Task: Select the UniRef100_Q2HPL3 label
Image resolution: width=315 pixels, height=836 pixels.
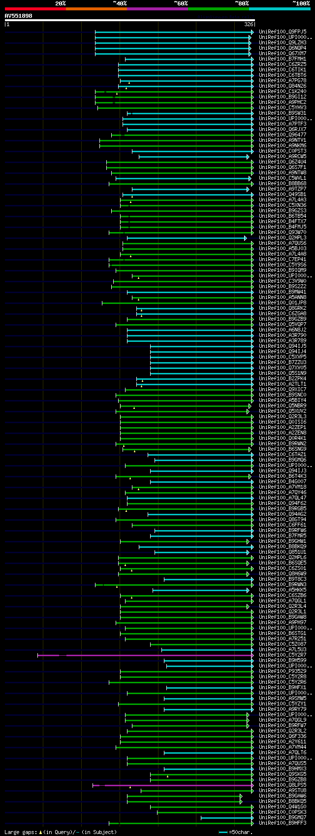Action: click(x=283, y=238)
